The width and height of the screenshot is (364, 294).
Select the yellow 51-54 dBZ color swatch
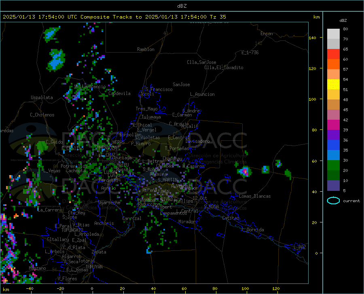pyautogui.click(x=333, y=85)
